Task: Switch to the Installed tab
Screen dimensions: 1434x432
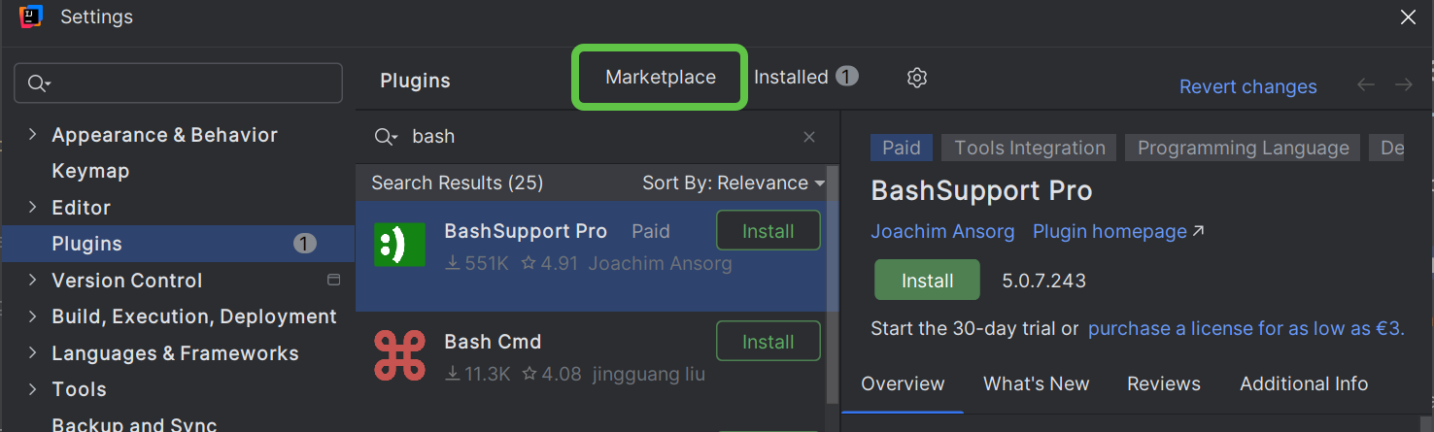Action: tap(791, 78)
